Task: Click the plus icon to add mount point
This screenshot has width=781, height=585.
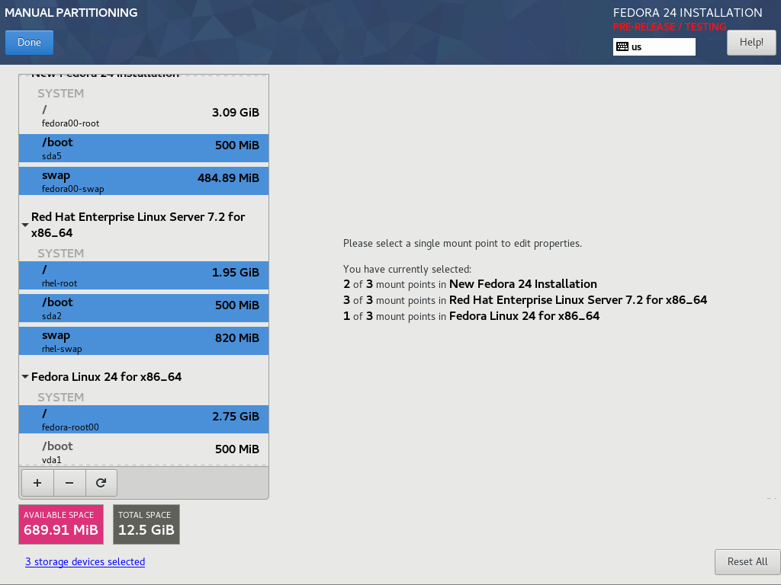Action: [x=37, y=483]
